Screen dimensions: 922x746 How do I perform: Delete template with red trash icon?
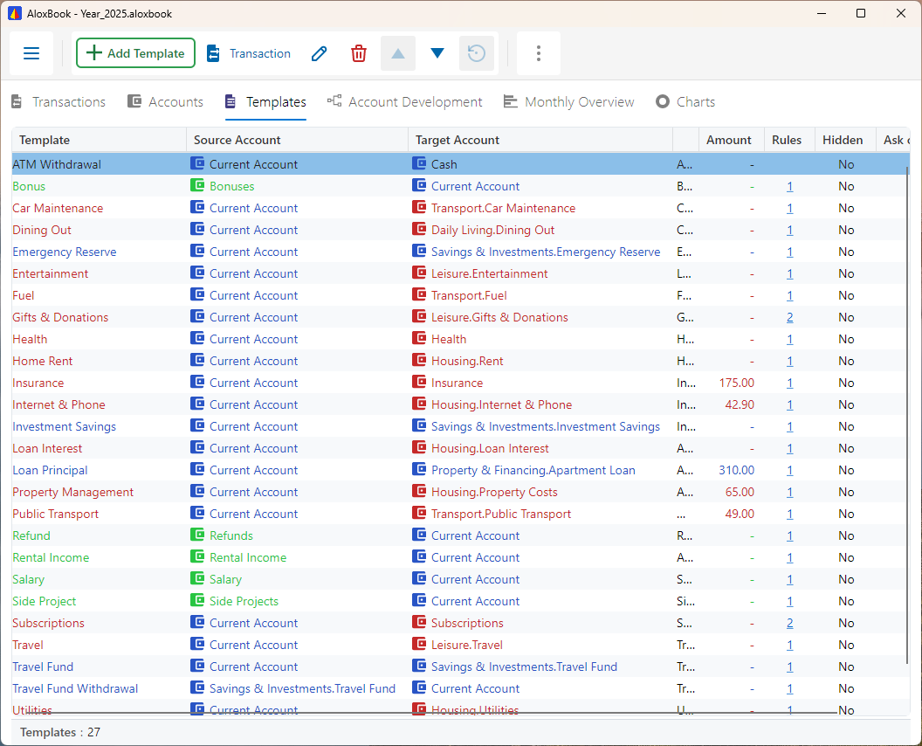click(359, 53)
